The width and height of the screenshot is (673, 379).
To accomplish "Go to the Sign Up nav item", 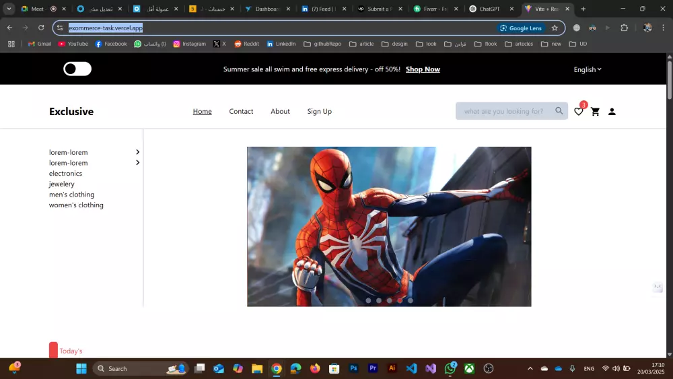I will pyautogui.click(x=319, y=111).
